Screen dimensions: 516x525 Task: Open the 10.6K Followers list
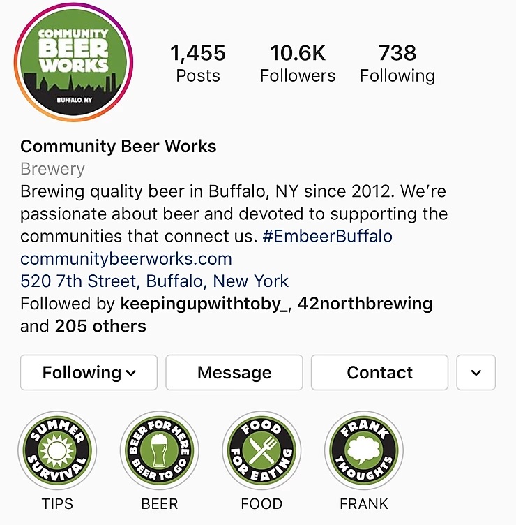click(x=298, y=64)
